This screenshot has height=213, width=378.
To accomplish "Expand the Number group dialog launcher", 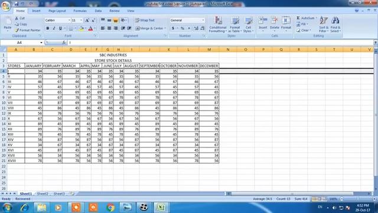I will point(204,35).
